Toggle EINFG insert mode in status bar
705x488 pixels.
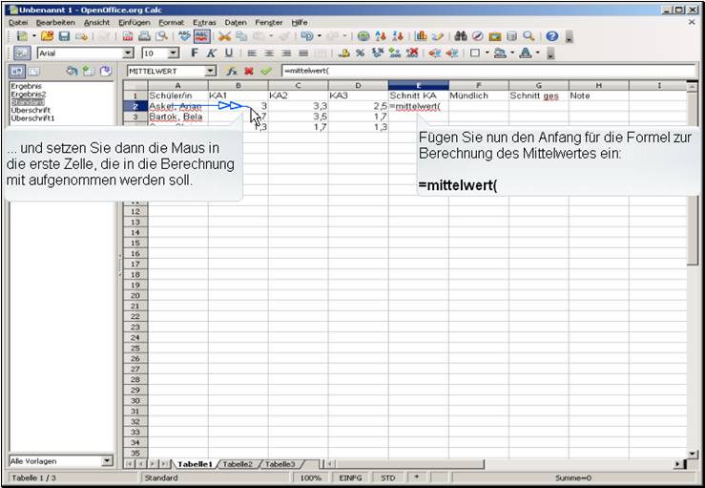click(350, 477)
